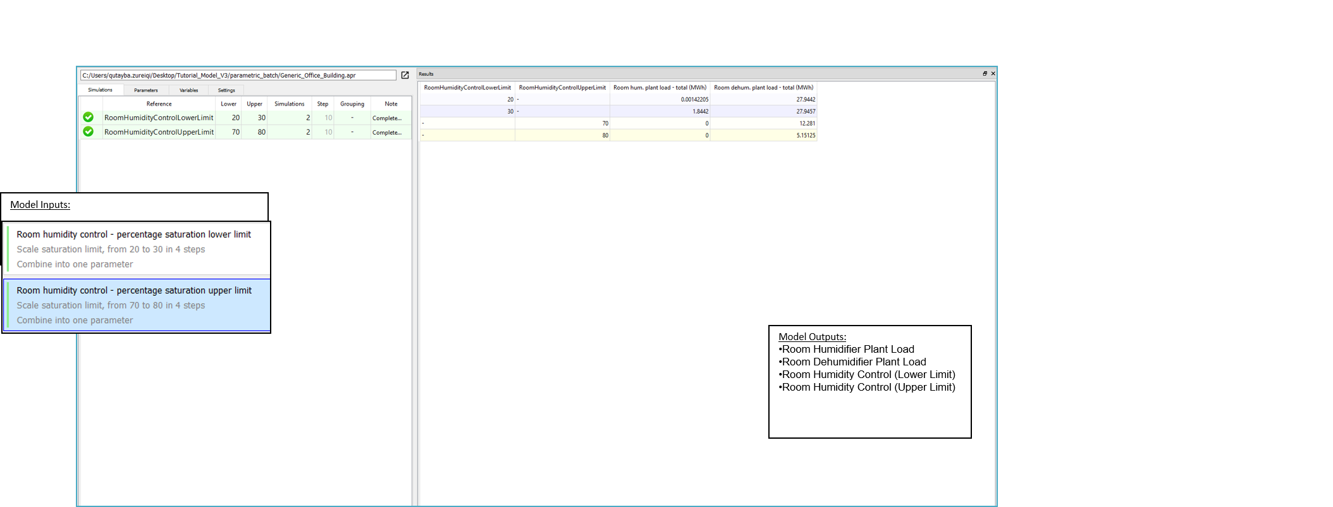The height and width of the screenshot is (507, 1333).
Task: Select the RoomHumidityControlLowerLimit simulation row
Action: pos(159,118)
